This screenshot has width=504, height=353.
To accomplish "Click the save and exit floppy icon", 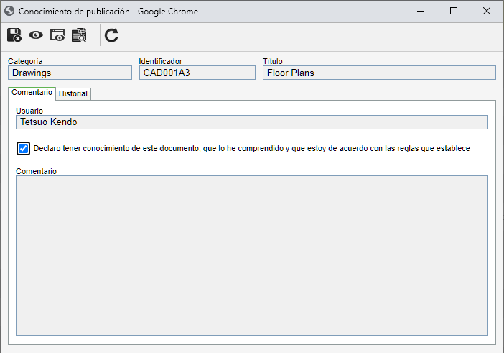I will (14, 35).
